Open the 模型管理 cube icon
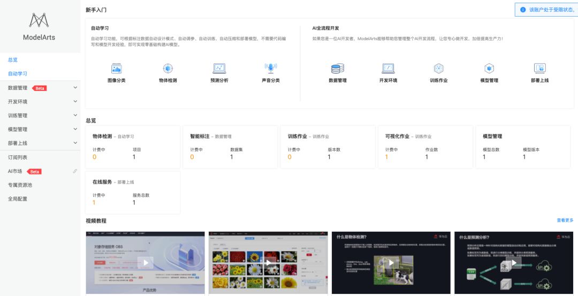This screenshot has height=296, width=578. [489, 69]
